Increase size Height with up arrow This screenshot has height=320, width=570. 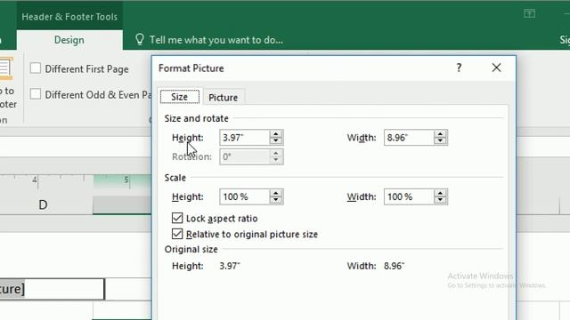point(276,134)
